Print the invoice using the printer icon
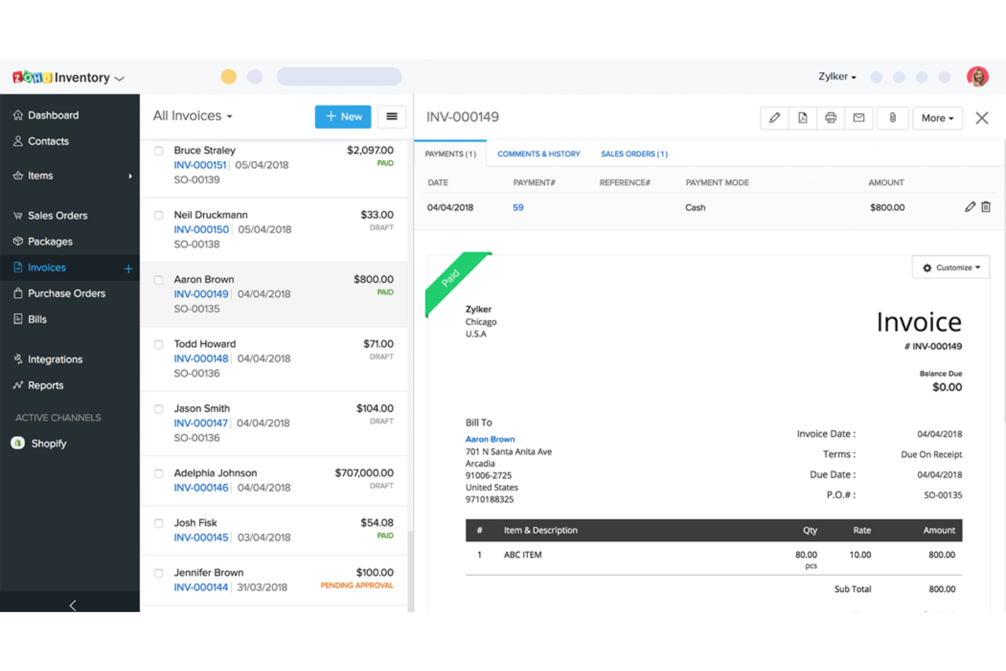 [x=831, y=118]
